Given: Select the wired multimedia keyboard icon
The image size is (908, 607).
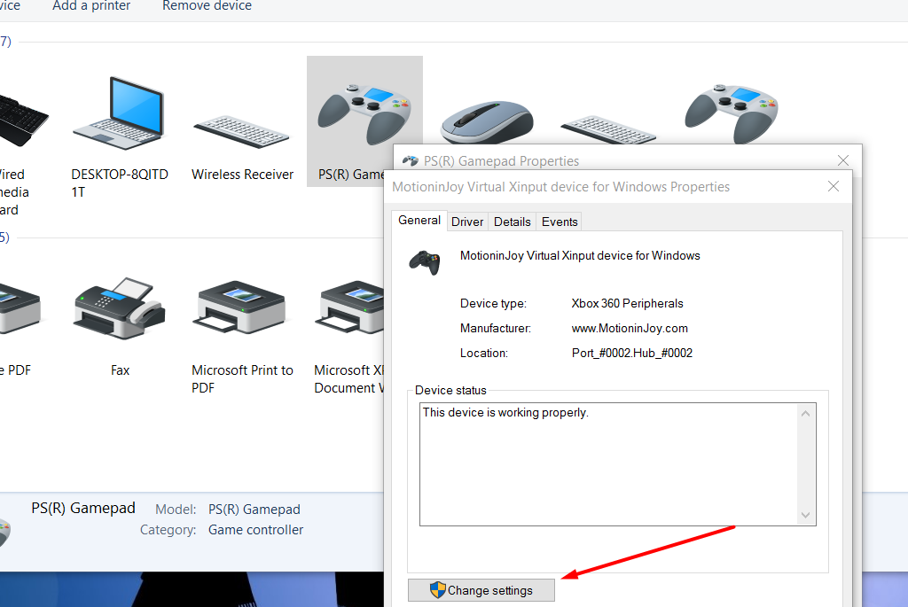Looking at the screenshot, I should (23, 121).
